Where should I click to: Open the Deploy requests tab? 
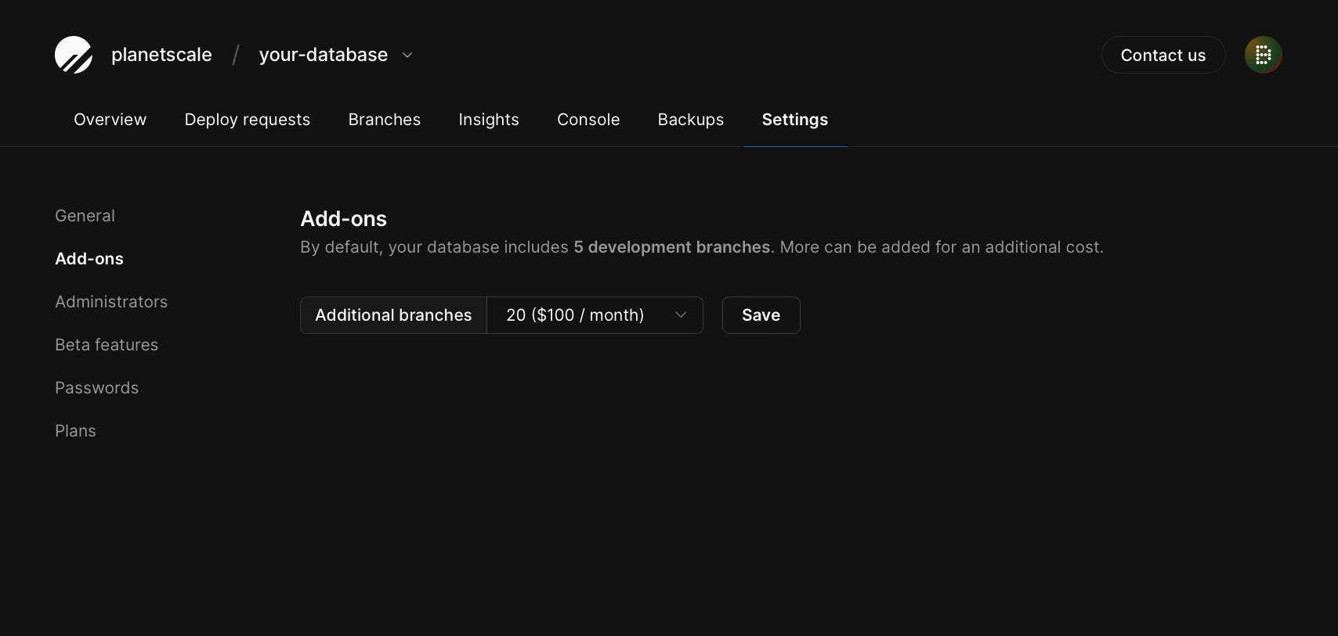[x=247, y=120]
